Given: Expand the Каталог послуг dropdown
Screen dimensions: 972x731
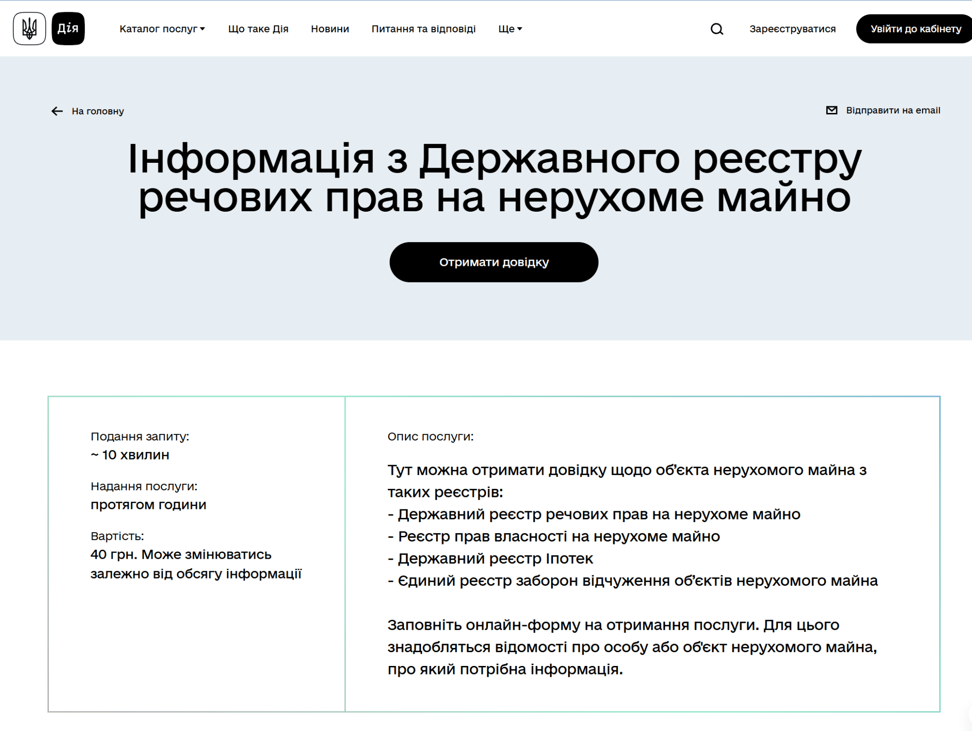Looking at the screenshot, I should tap(158, 29).
